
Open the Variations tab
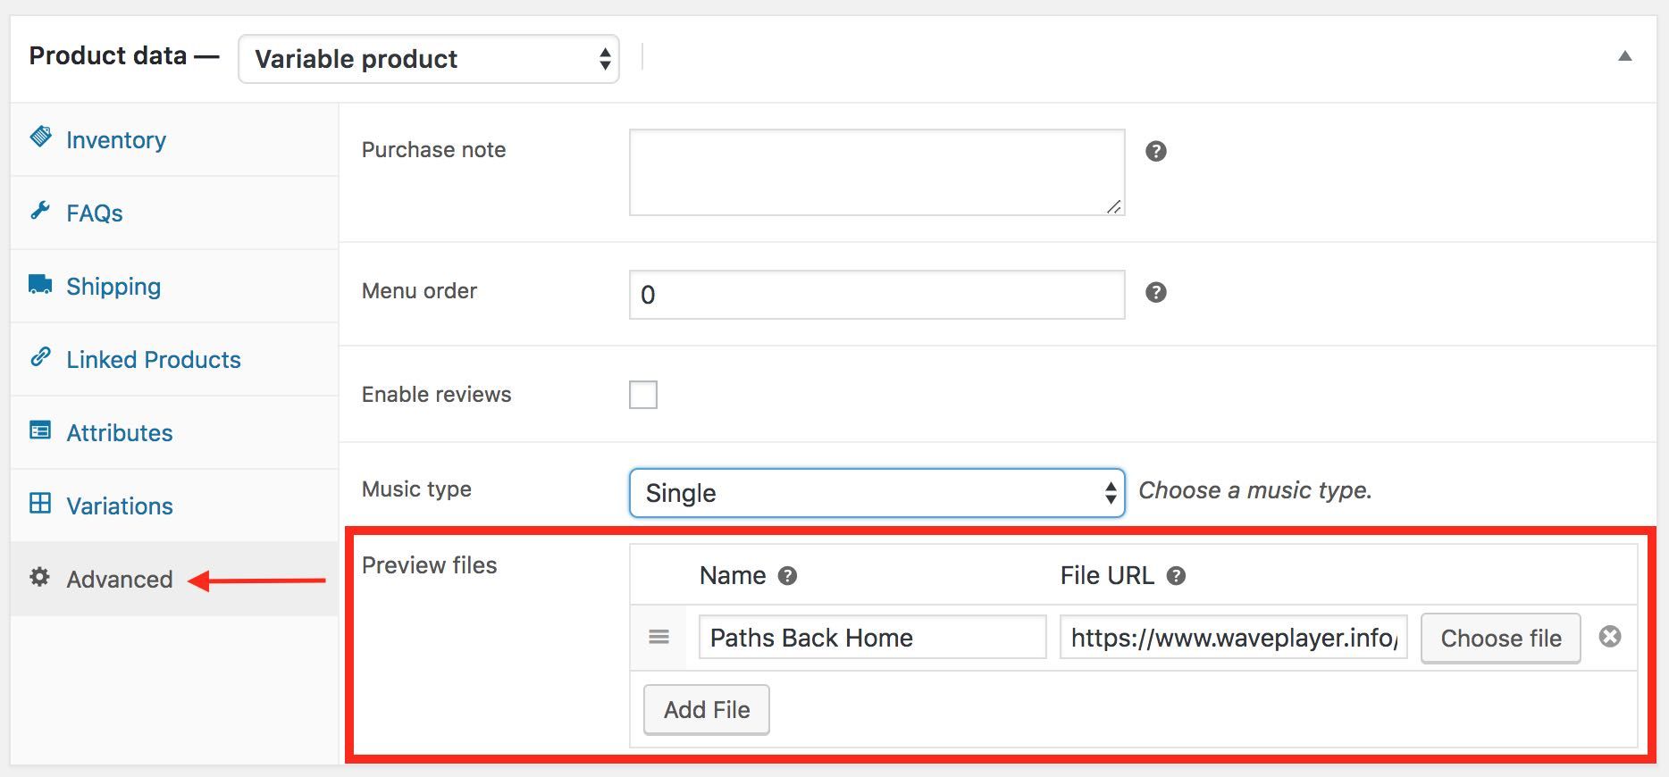pos(119,506)
